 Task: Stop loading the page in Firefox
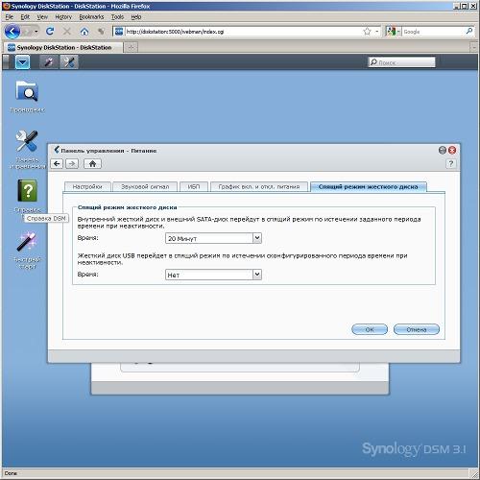pyautogui.click(x=67, y=32)
